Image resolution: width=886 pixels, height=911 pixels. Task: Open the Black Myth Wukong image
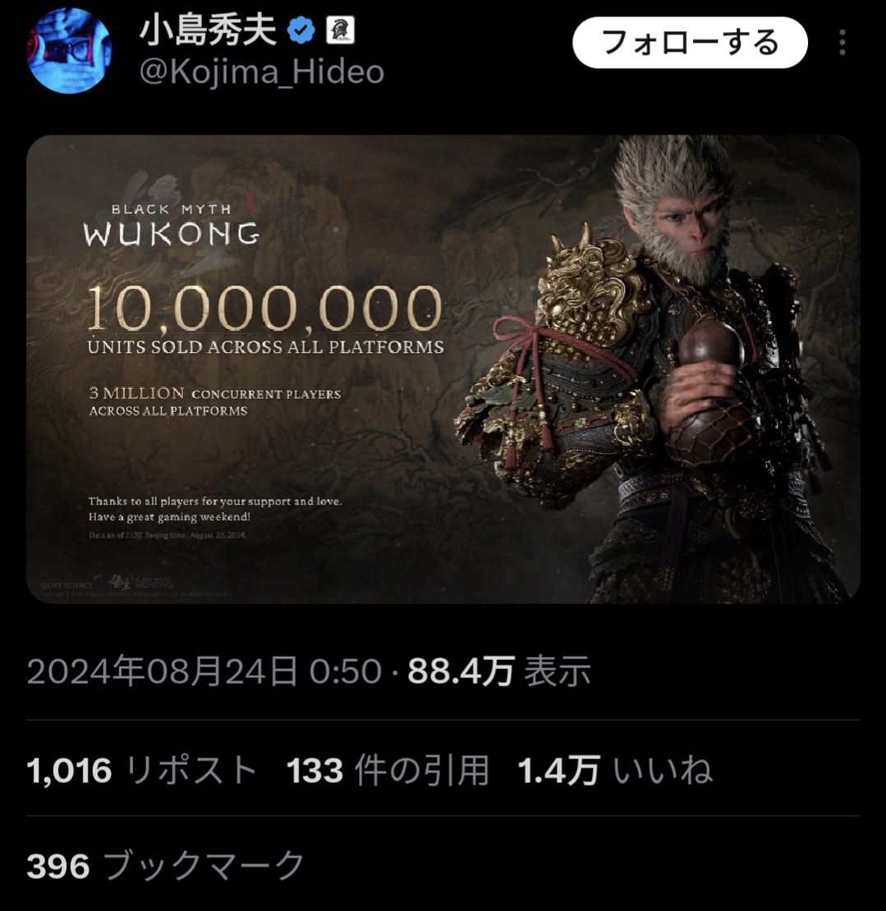(443, 369)
